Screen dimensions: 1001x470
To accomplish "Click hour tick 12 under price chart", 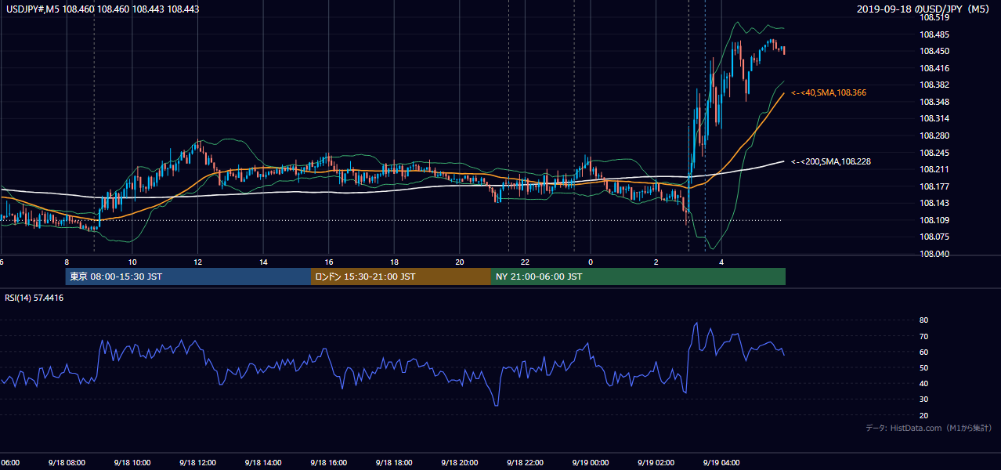I will coord(198,262).
